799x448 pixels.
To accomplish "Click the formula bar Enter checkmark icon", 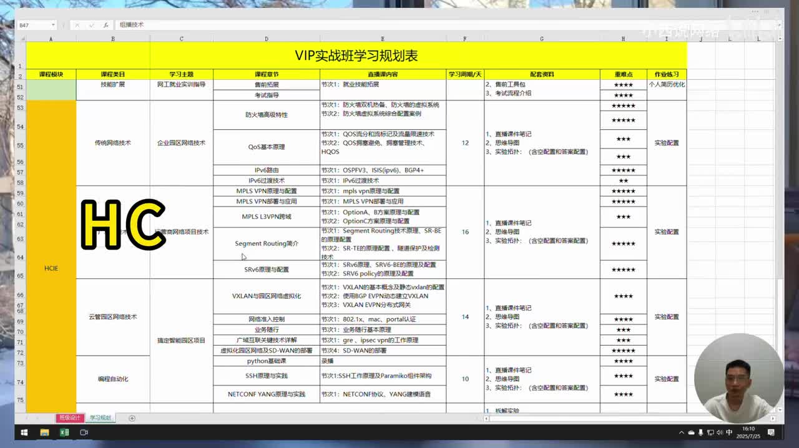I will [x=92, y=25].
